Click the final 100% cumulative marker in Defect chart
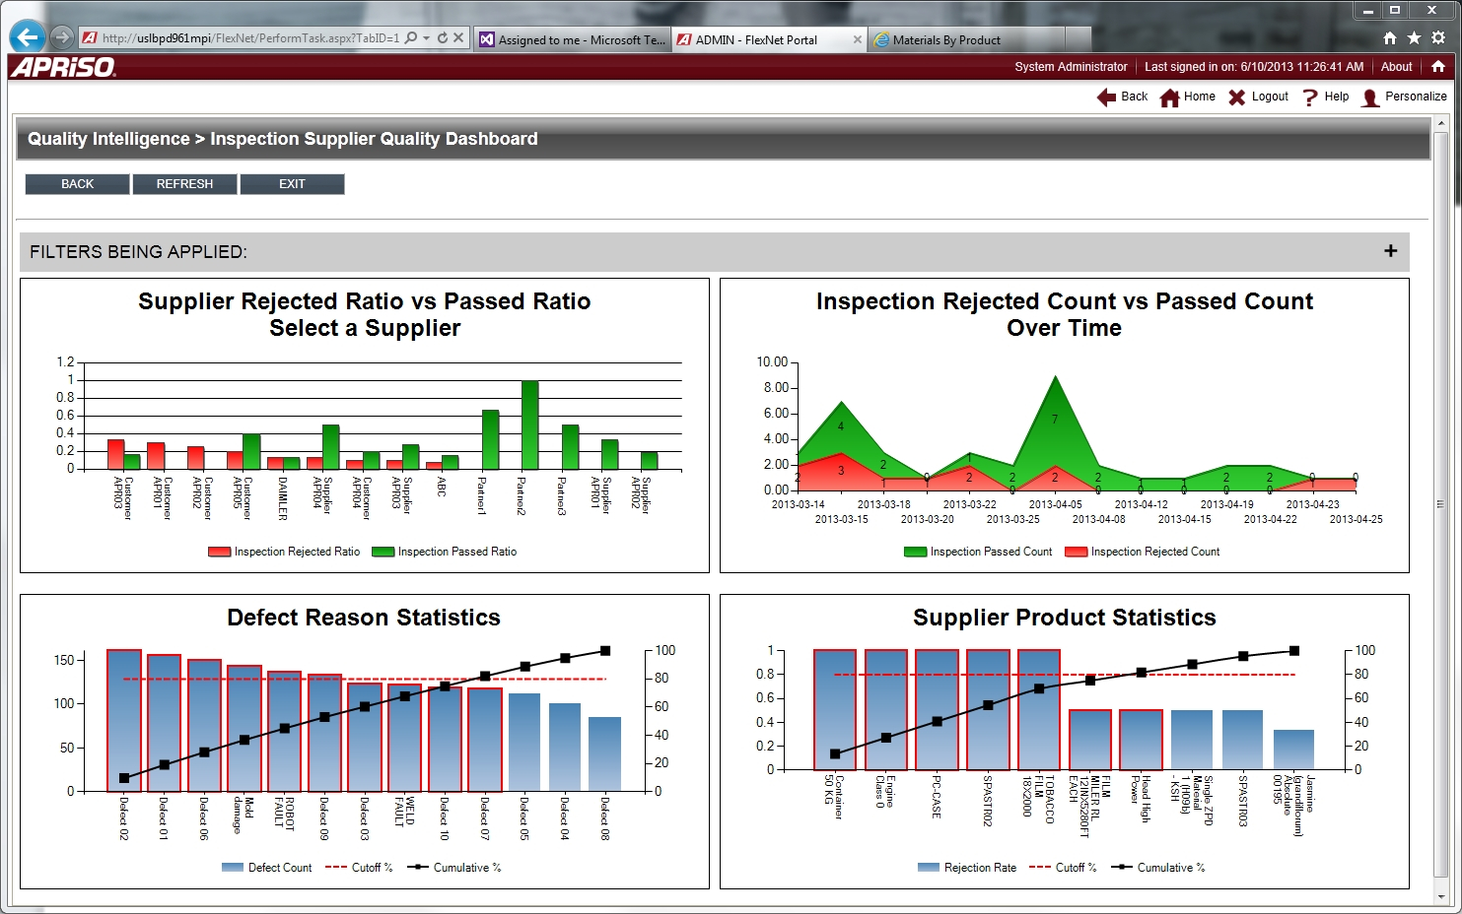The width and height of the screenshot is (1462, 914). point(605,651)
